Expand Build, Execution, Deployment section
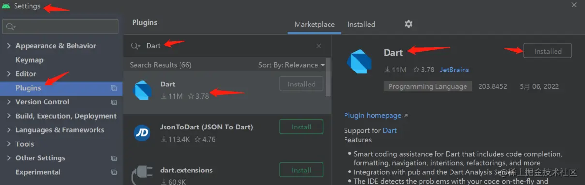 pos(9,116)
